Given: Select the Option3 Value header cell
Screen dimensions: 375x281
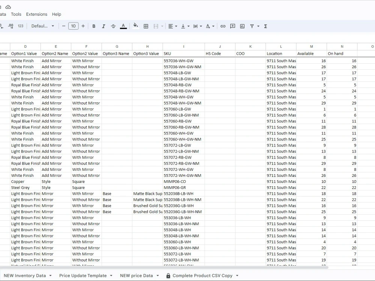Looking at the screenshot, I should pos(147,54).
